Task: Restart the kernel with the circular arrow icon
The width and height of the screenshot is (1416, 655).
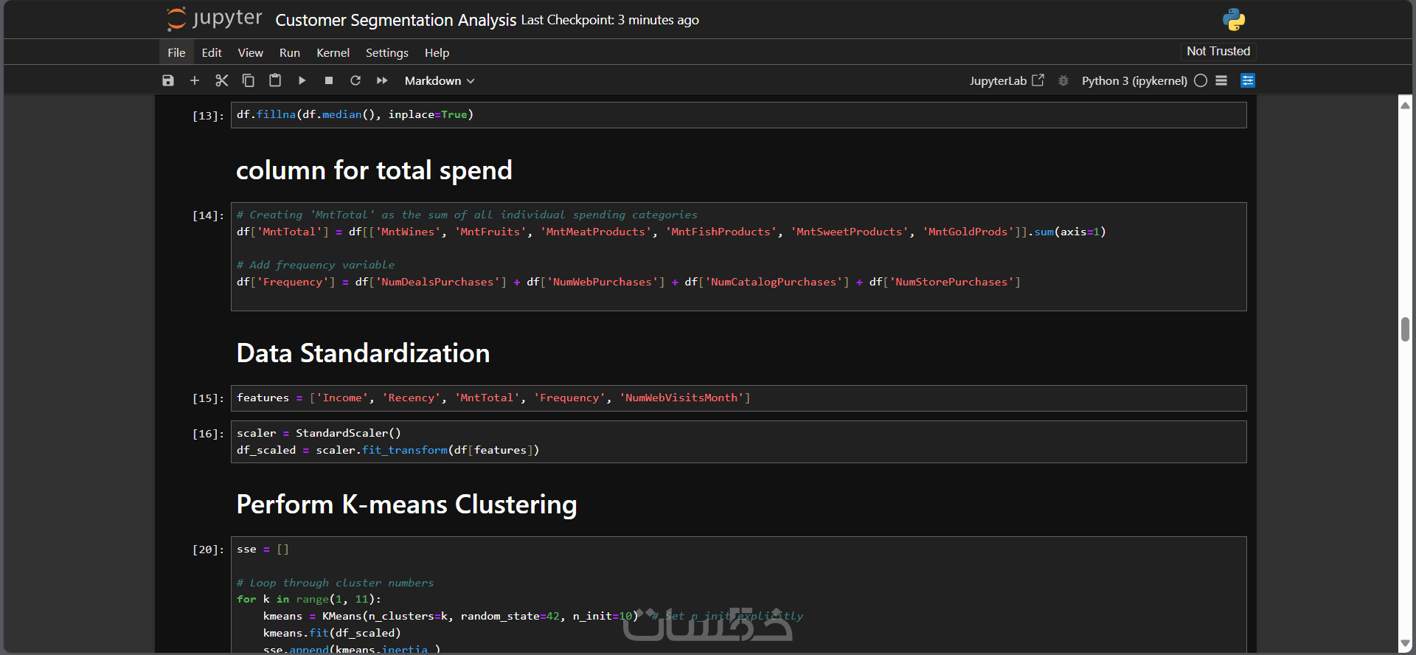Action: click(355, 80)
